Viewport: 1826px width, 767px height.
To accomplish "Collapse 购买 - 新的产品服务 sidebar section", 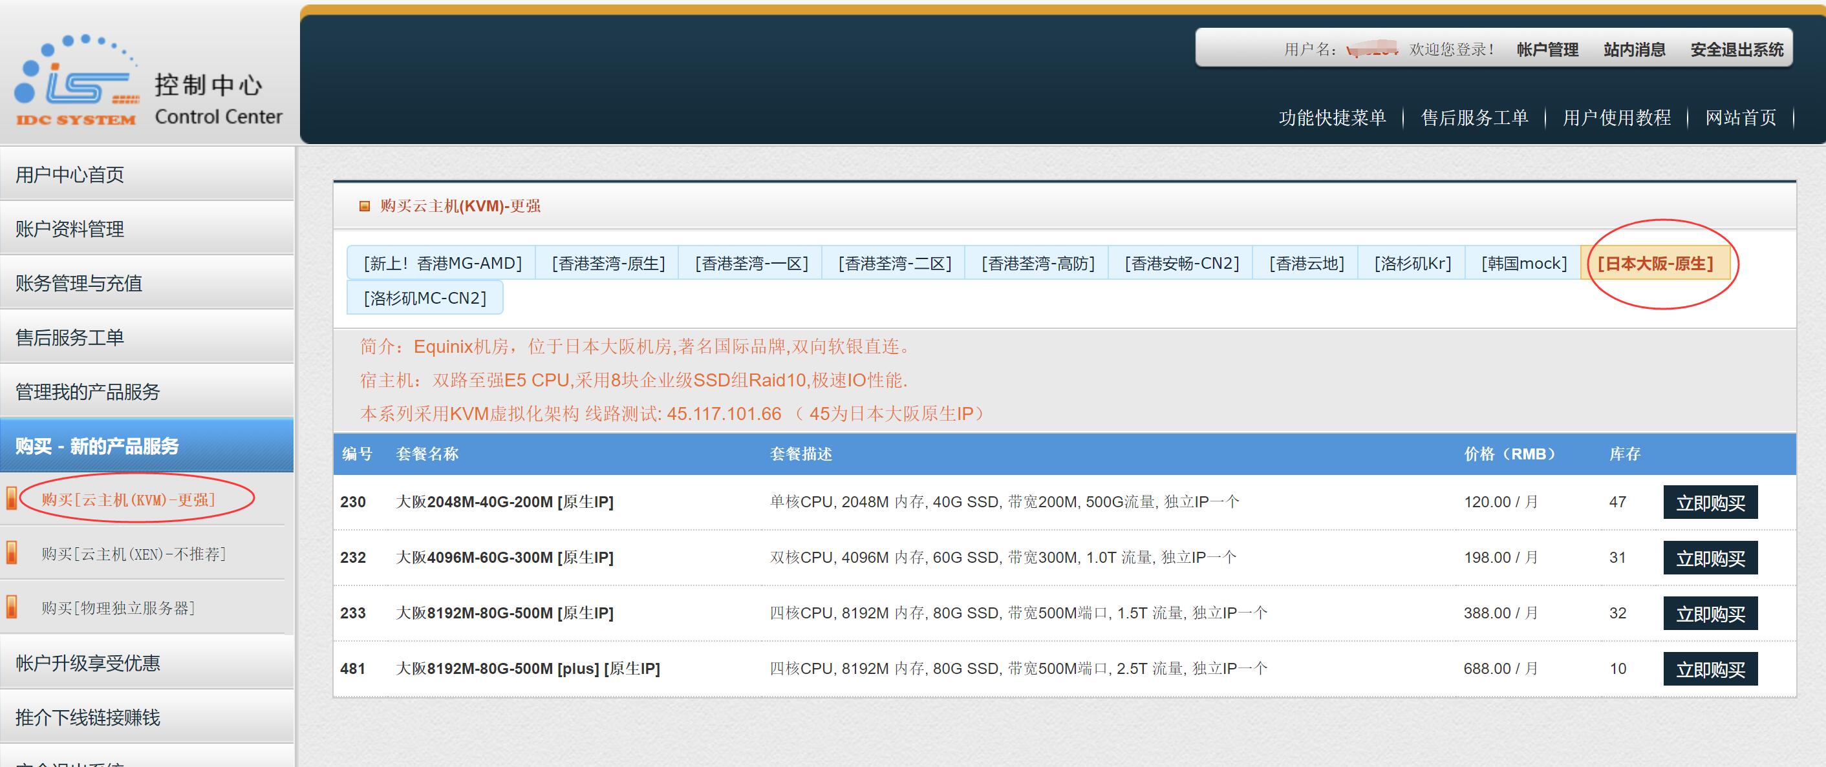I will pyautogui.click(x=147, y=446).
